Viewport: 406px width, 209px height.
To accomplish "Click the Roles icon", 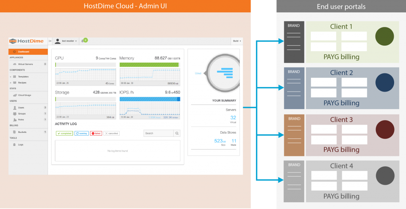I will 15,120.
